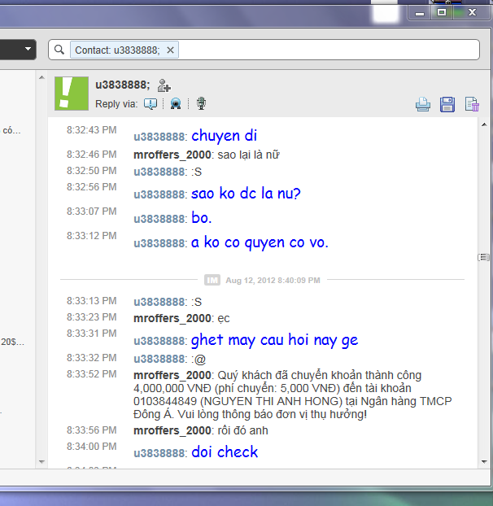
Task: Open the left list item ending "có..."
Action: pyautogui.click(x=11, y=130)
